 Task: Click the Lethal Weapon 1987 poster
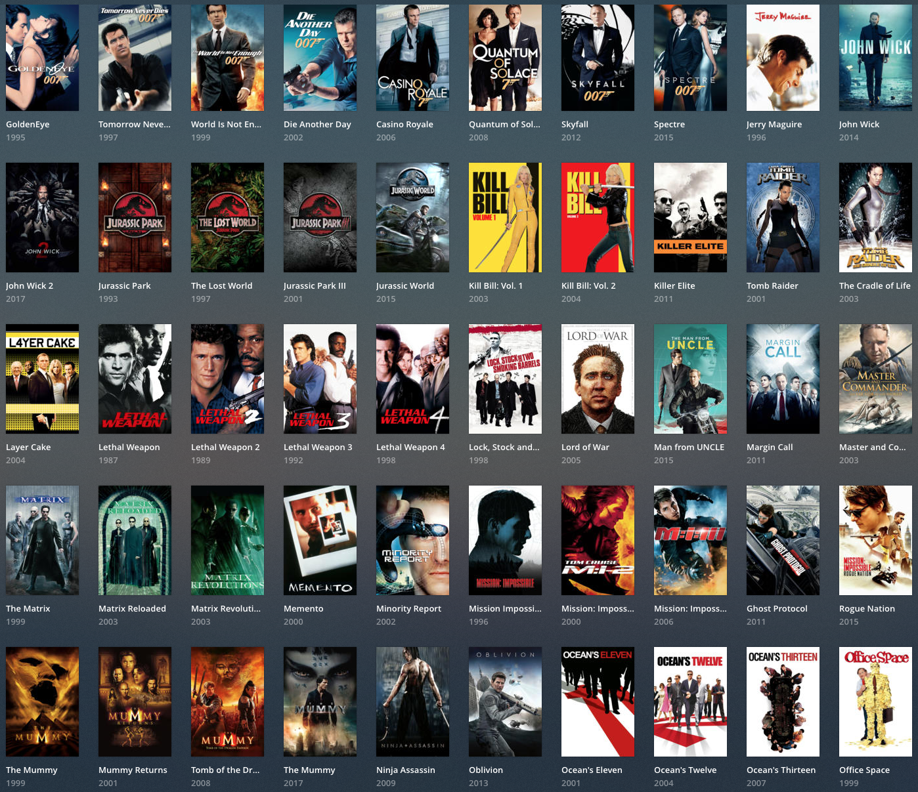135,379
